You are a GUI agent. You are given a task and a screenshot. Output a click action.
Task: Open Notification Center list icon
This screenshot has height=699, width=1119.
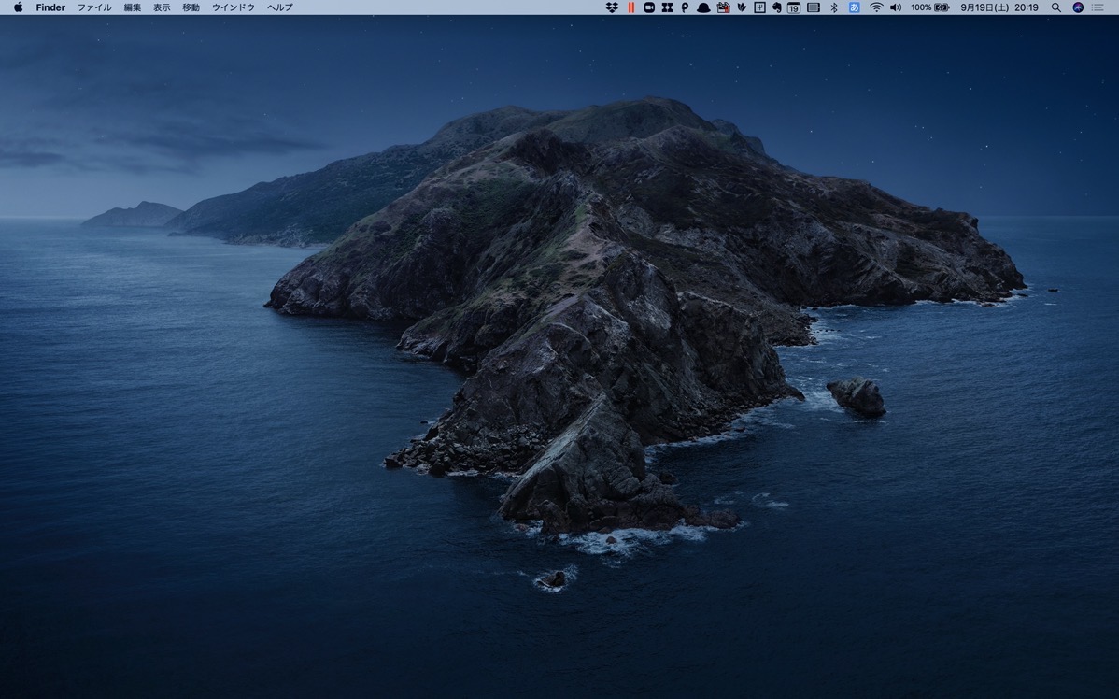pyautogui.click(x=1098, y=7)
